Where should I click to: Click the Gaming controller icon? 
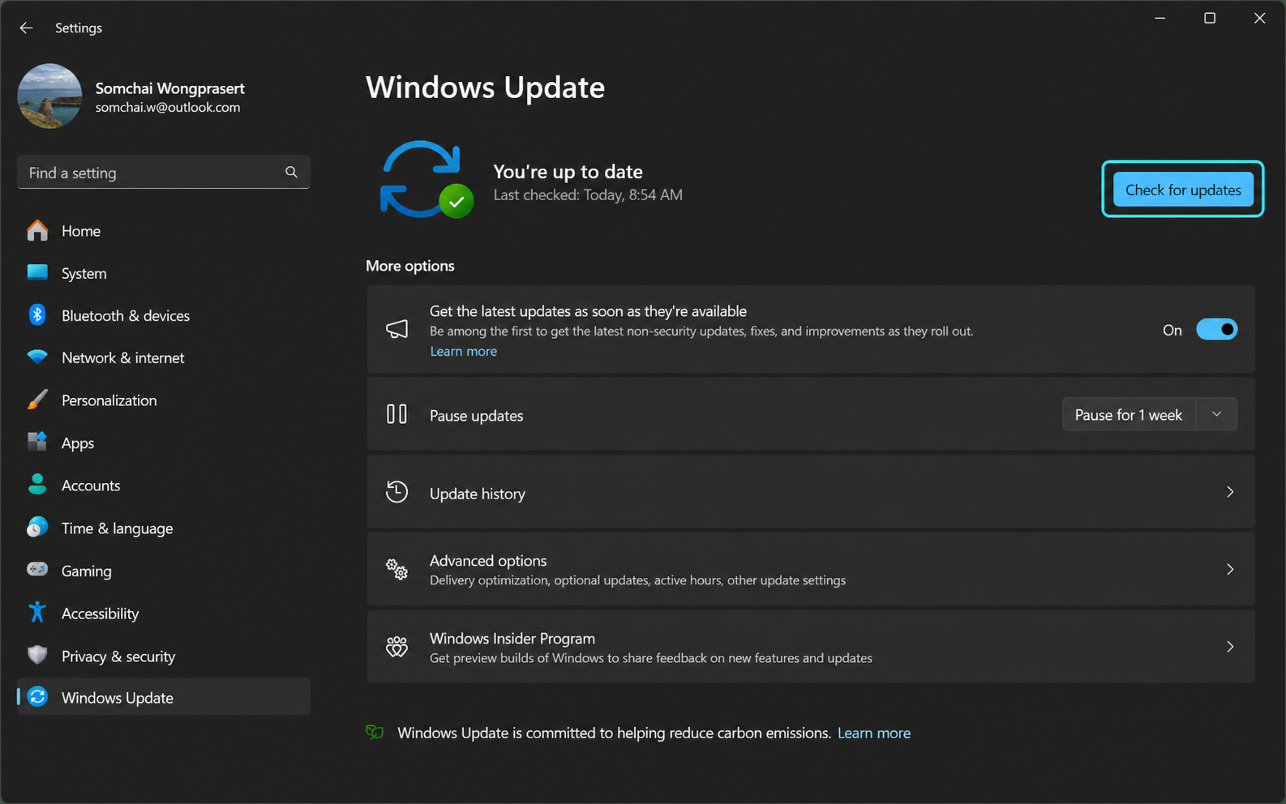pyautogui.click(x=37, y=570)
